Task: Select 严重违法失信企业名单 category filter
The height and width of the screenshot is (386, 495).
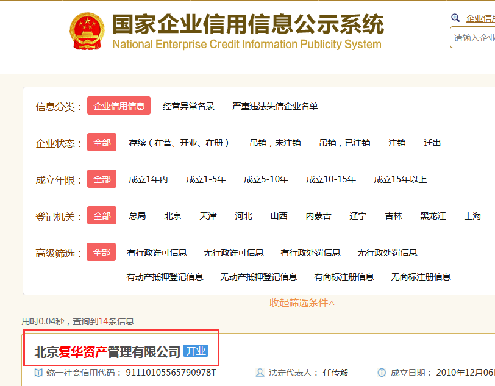Action: [275, 106]
